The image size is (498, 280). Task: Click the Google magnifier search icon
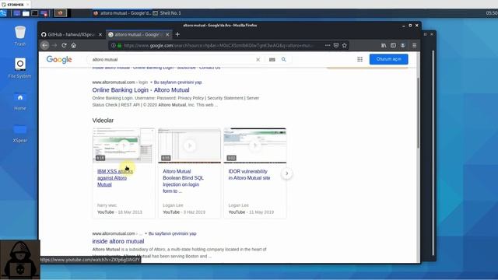click(283, 59)
